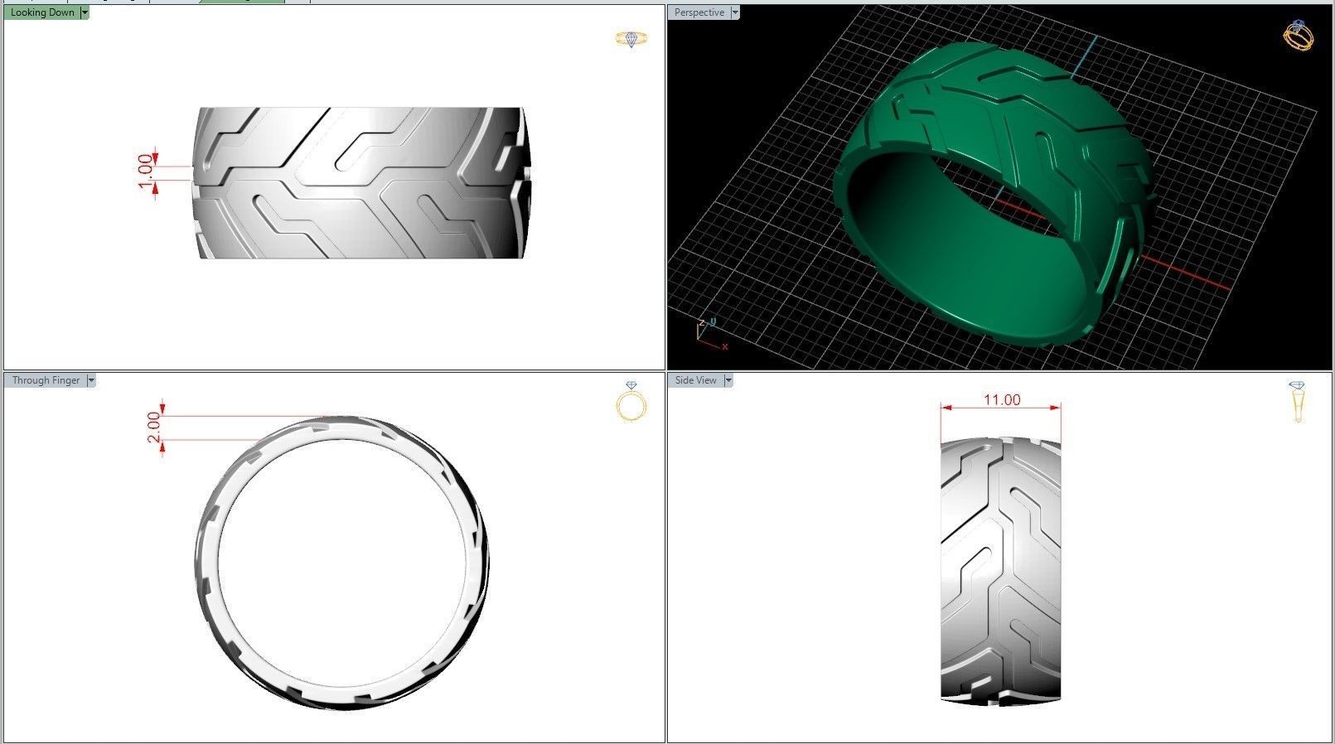Image resolution: width=1335 pixels, height=744 pixels.
Task: Click the ring side-profile icon in Side View
Action: [x=1298, y=401]
